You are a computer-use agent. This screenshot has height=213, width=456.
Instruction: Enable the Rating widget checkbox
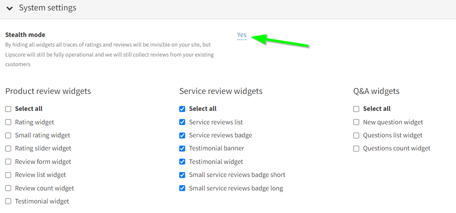[x=8, y=122]
